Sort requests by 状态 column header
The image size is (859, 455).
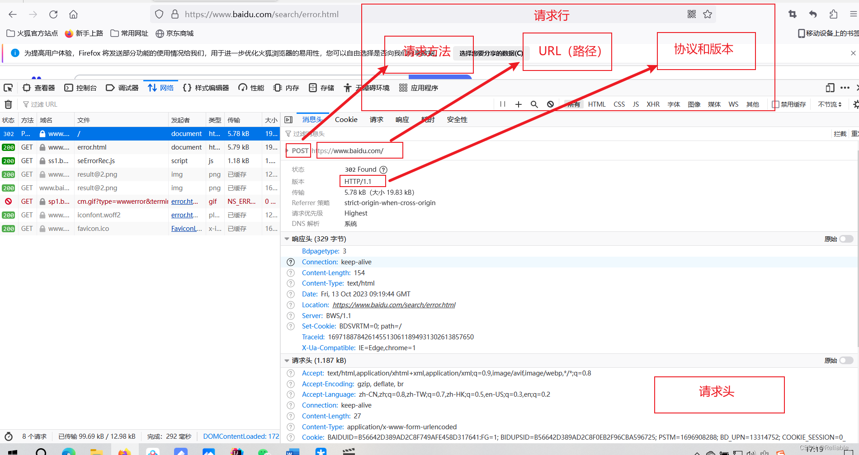[9, 120]
